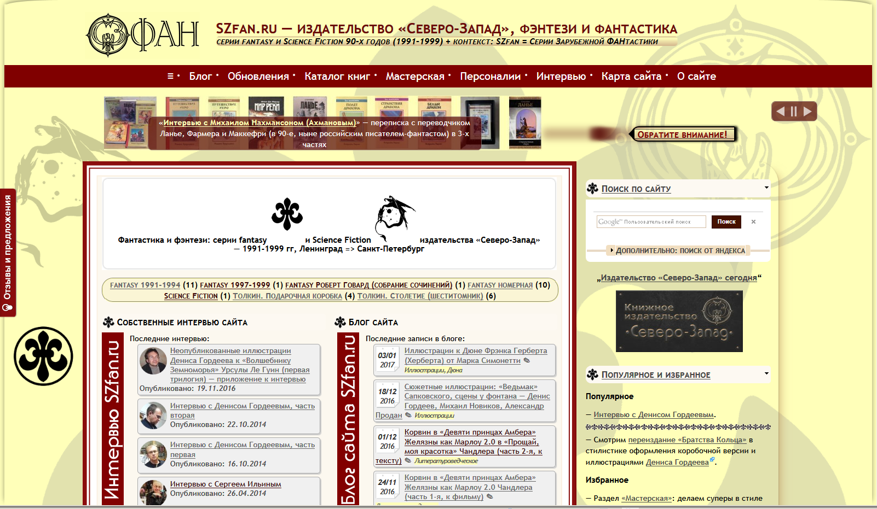This screenshot has width=877, height=509.
Task: Click next slide arrow in slider controls
Action: tap(807, 112)
